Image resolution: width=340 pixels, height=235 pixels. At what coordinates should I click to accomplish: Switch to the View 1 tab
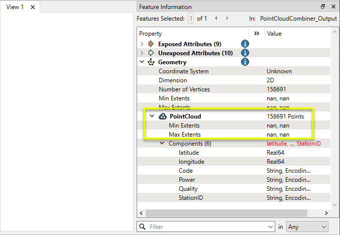click(15, 7)
